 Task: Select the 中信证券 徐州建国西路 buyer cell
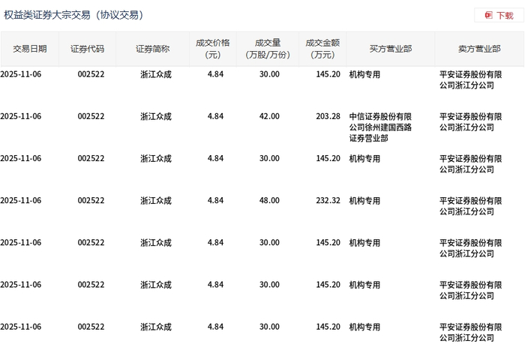tap(385, 127)
